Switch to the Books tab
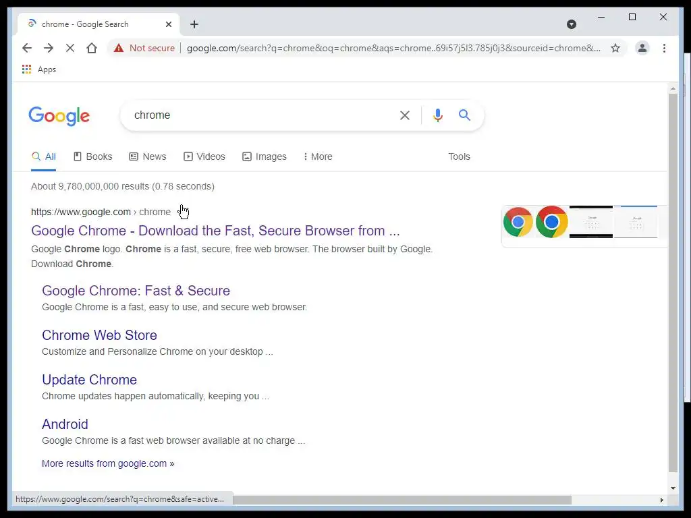The width and height of the screenshot is (691, 518). click(92, 156)
